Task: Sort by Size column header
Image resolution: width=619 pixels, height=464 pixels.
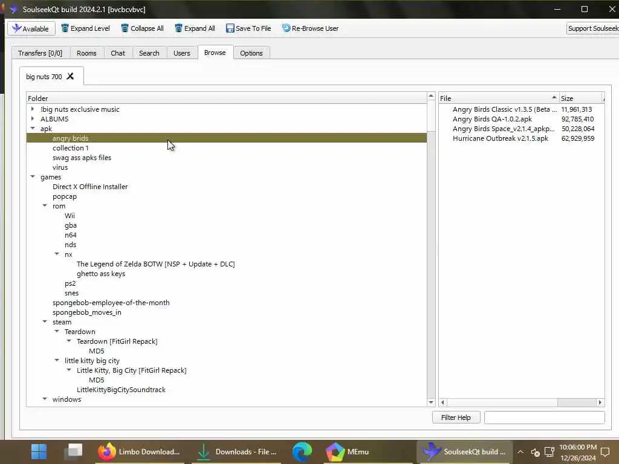Action: pyautogui.click(x=581, y=98)
